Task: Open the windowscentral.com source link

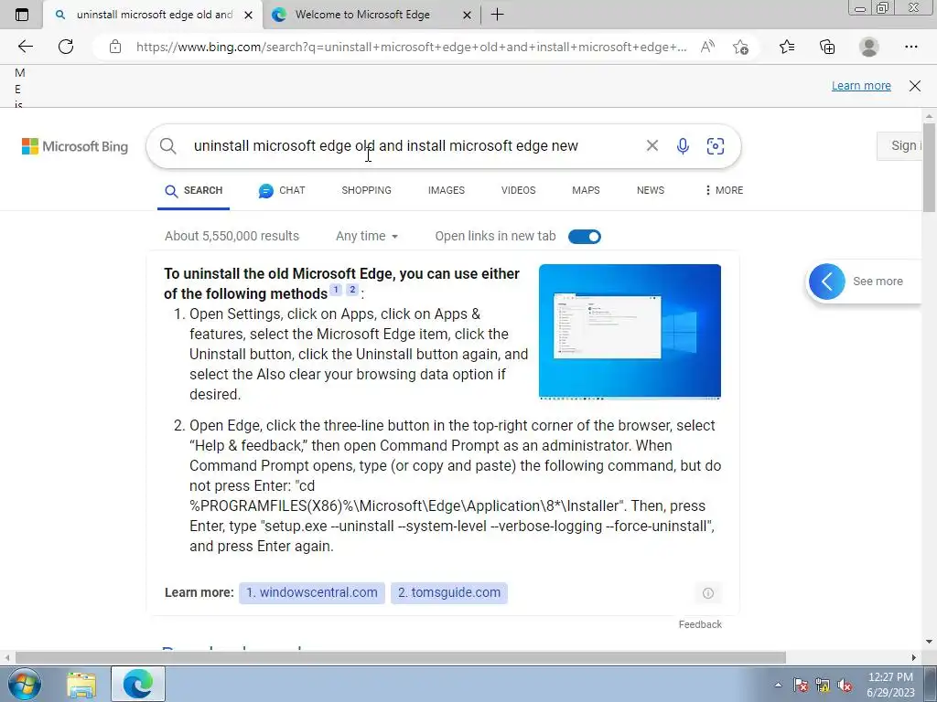Action: [312, 592]
